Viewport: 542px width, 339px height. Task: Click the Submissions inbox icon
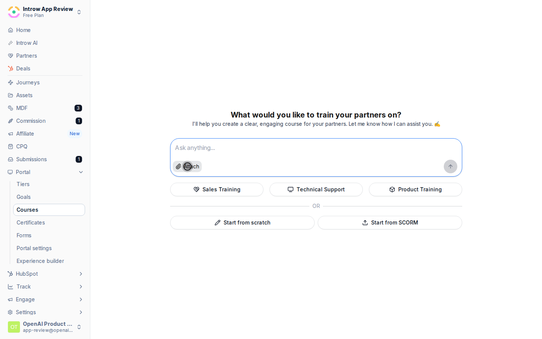(x=11, y=159)
